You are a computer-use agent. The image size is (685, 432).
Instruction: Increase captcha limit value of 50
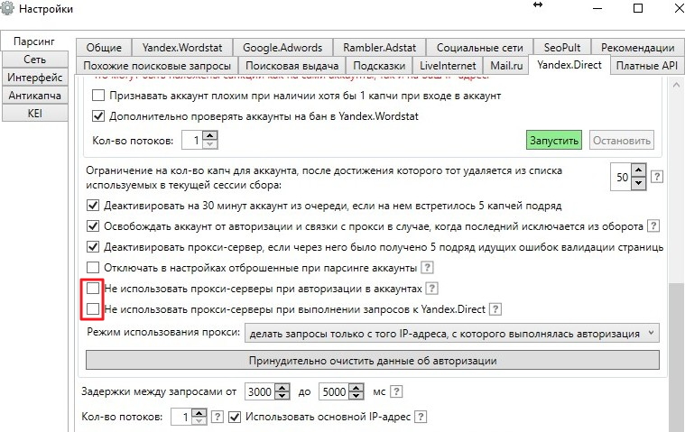[638, 170]
